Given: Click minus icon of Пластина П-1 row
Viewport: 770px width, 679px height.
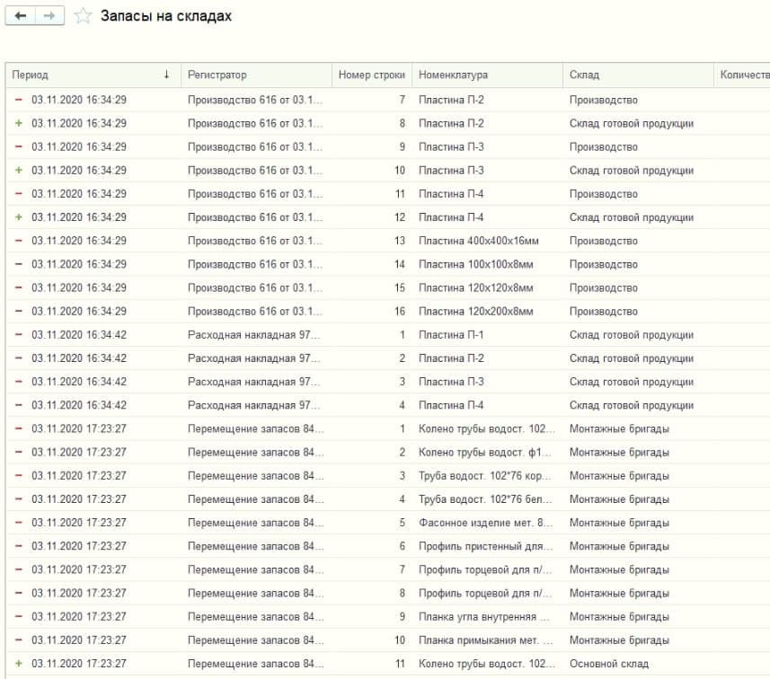Looking at the screenshot, I should tap(19, 335).
